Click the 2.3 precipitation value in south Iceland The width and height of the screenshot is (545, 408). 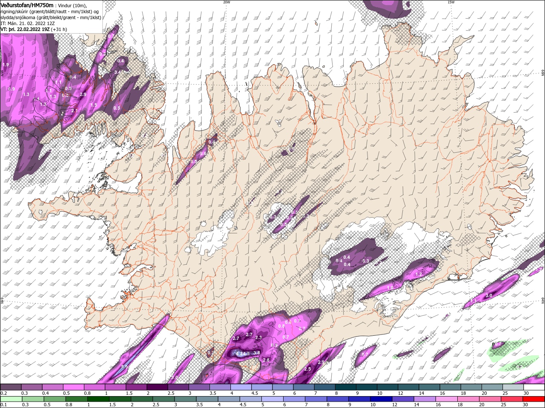(x=258, y=337)
